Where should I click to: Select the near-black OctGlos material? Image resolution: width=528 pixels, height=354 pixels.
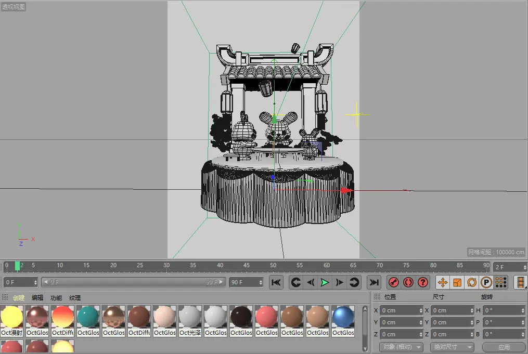point(241,321)
